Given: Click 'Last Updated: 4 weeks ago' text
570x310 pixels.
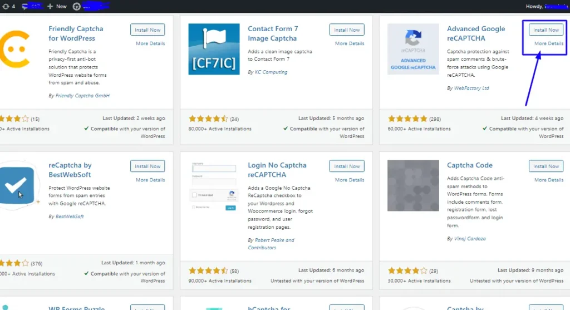Looking at the screenshot, I should coord(532,118).
